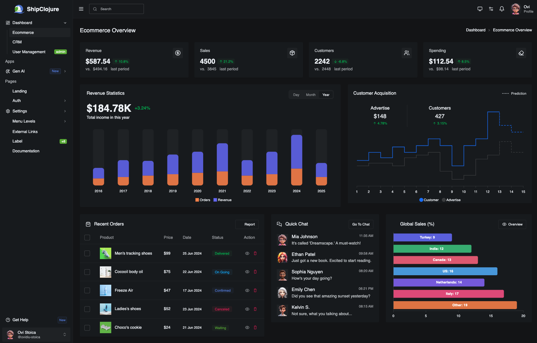Check the checkbox for Freeze Air order
Viewport: 537px width, 343px height.
tap(87, 290)
